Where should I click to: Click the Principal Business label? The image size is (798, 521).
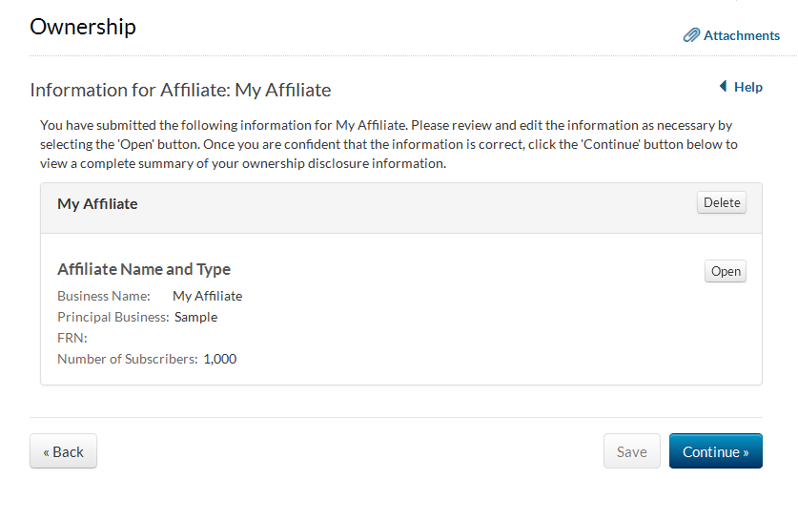(x=113, y=317)
